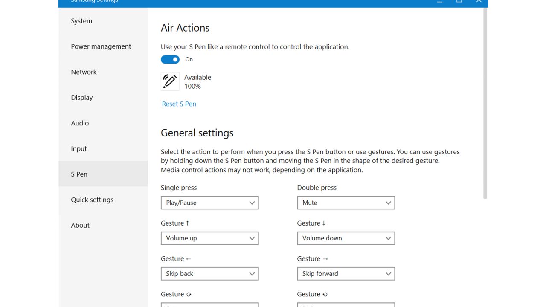This screenshot has height=307, width=546.
Task: Open the System settings section
Action: 103,21
